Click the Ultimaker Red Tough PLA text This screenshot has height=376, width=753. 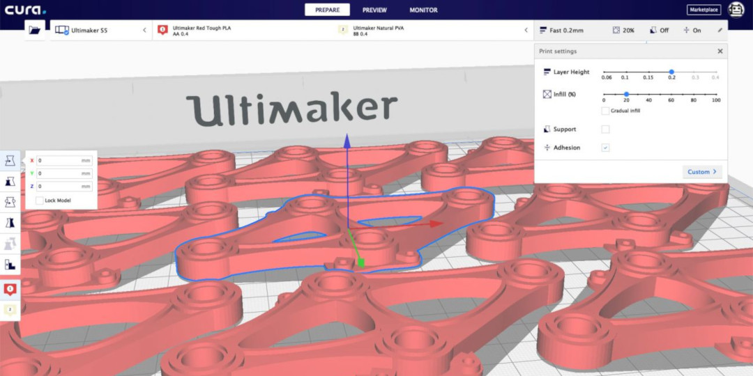[201, 28]
